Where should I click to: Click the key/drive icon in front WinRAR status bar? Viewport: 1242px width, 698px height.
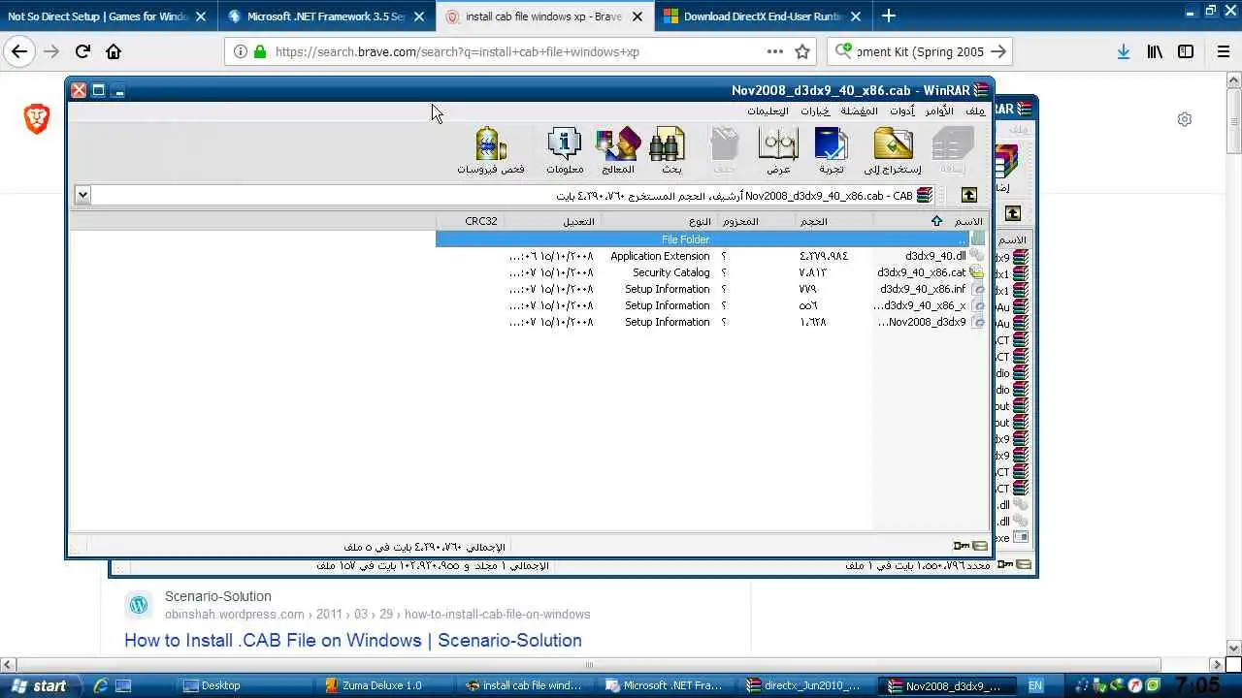pyautogui.click(x=962, y=547)
